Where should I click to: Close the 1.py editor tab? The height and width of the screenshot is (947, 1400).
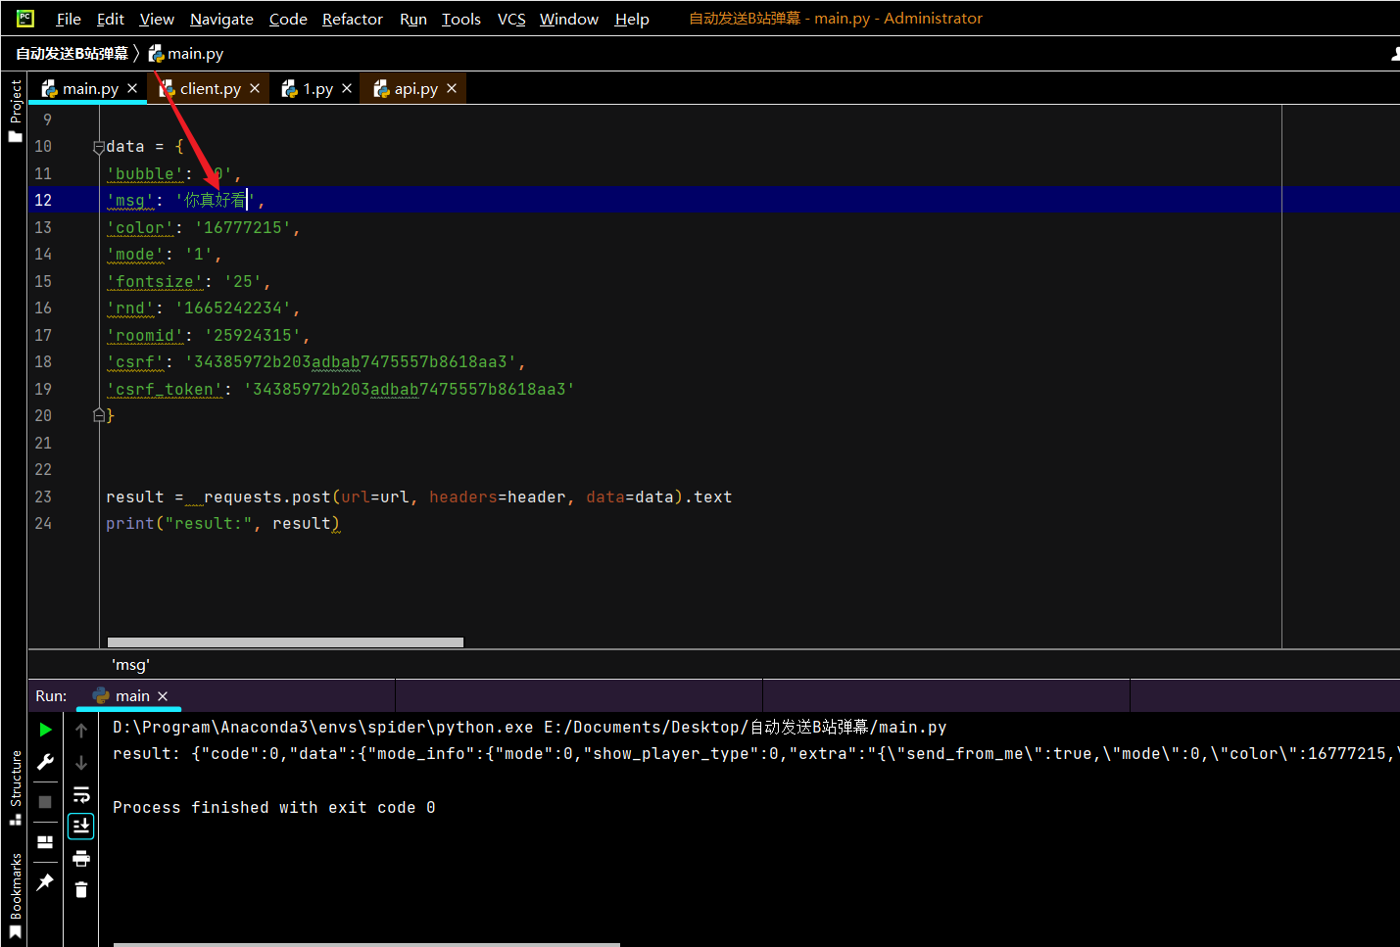347,88
